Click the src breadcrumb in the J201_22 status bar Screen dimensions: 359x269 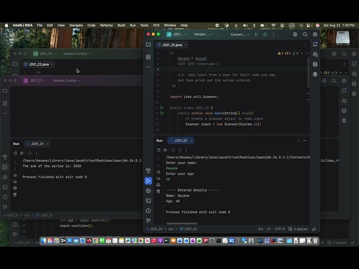[x=171, y=229]
